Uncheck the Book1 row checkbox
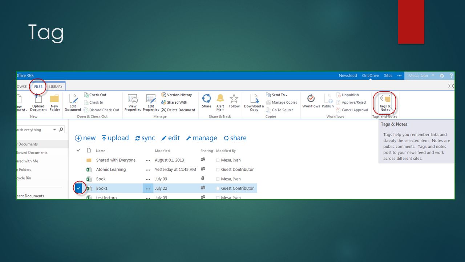 [x=78, y=188]
